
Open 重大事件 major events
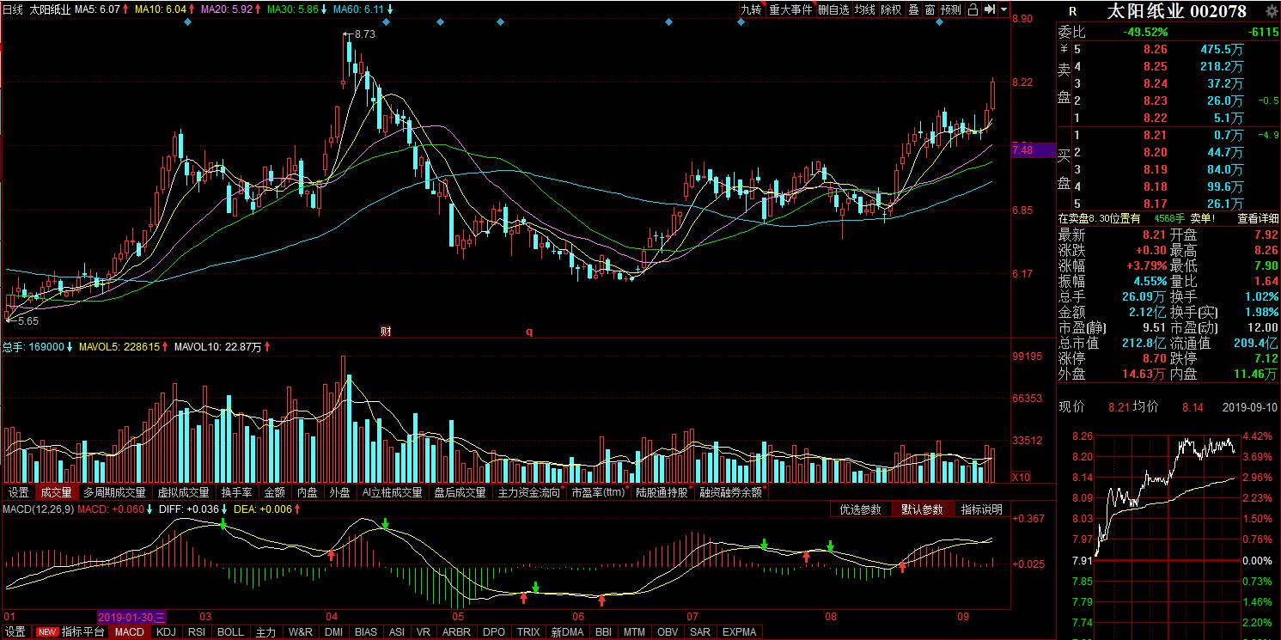790,9
